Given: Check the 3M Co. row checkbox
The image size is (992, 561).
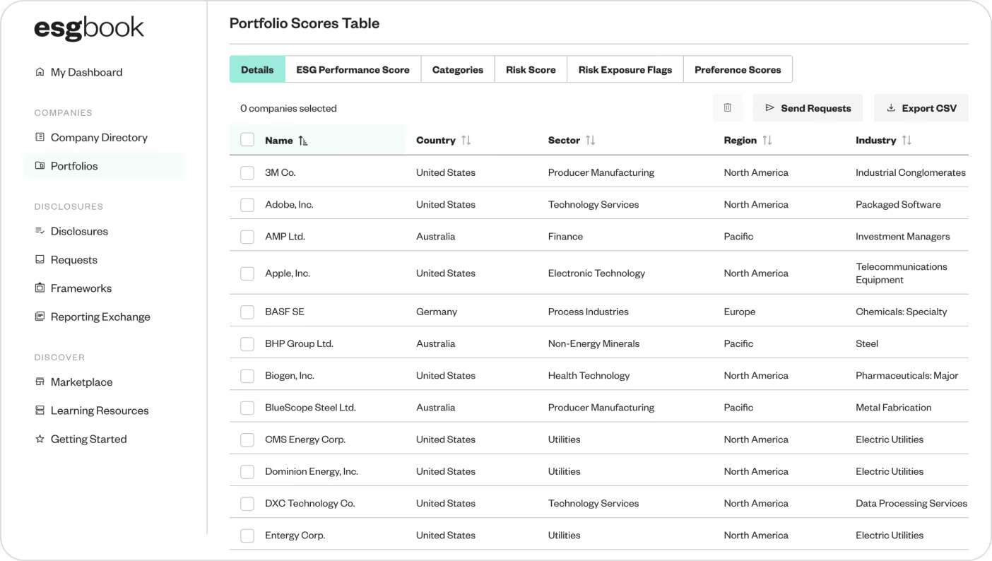Looking at the screenshot, I should [x=247, y=172].
